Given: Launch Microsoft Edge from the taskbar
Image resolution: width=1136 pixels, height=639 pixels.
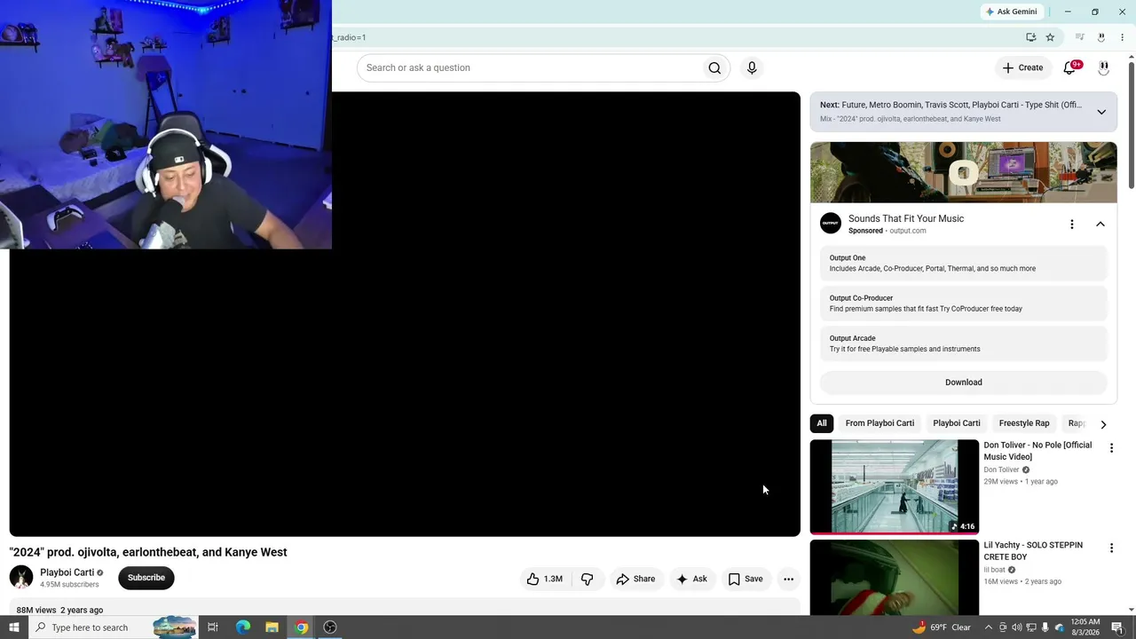Looking at the screenshot, I should click(x=242, y=627).
